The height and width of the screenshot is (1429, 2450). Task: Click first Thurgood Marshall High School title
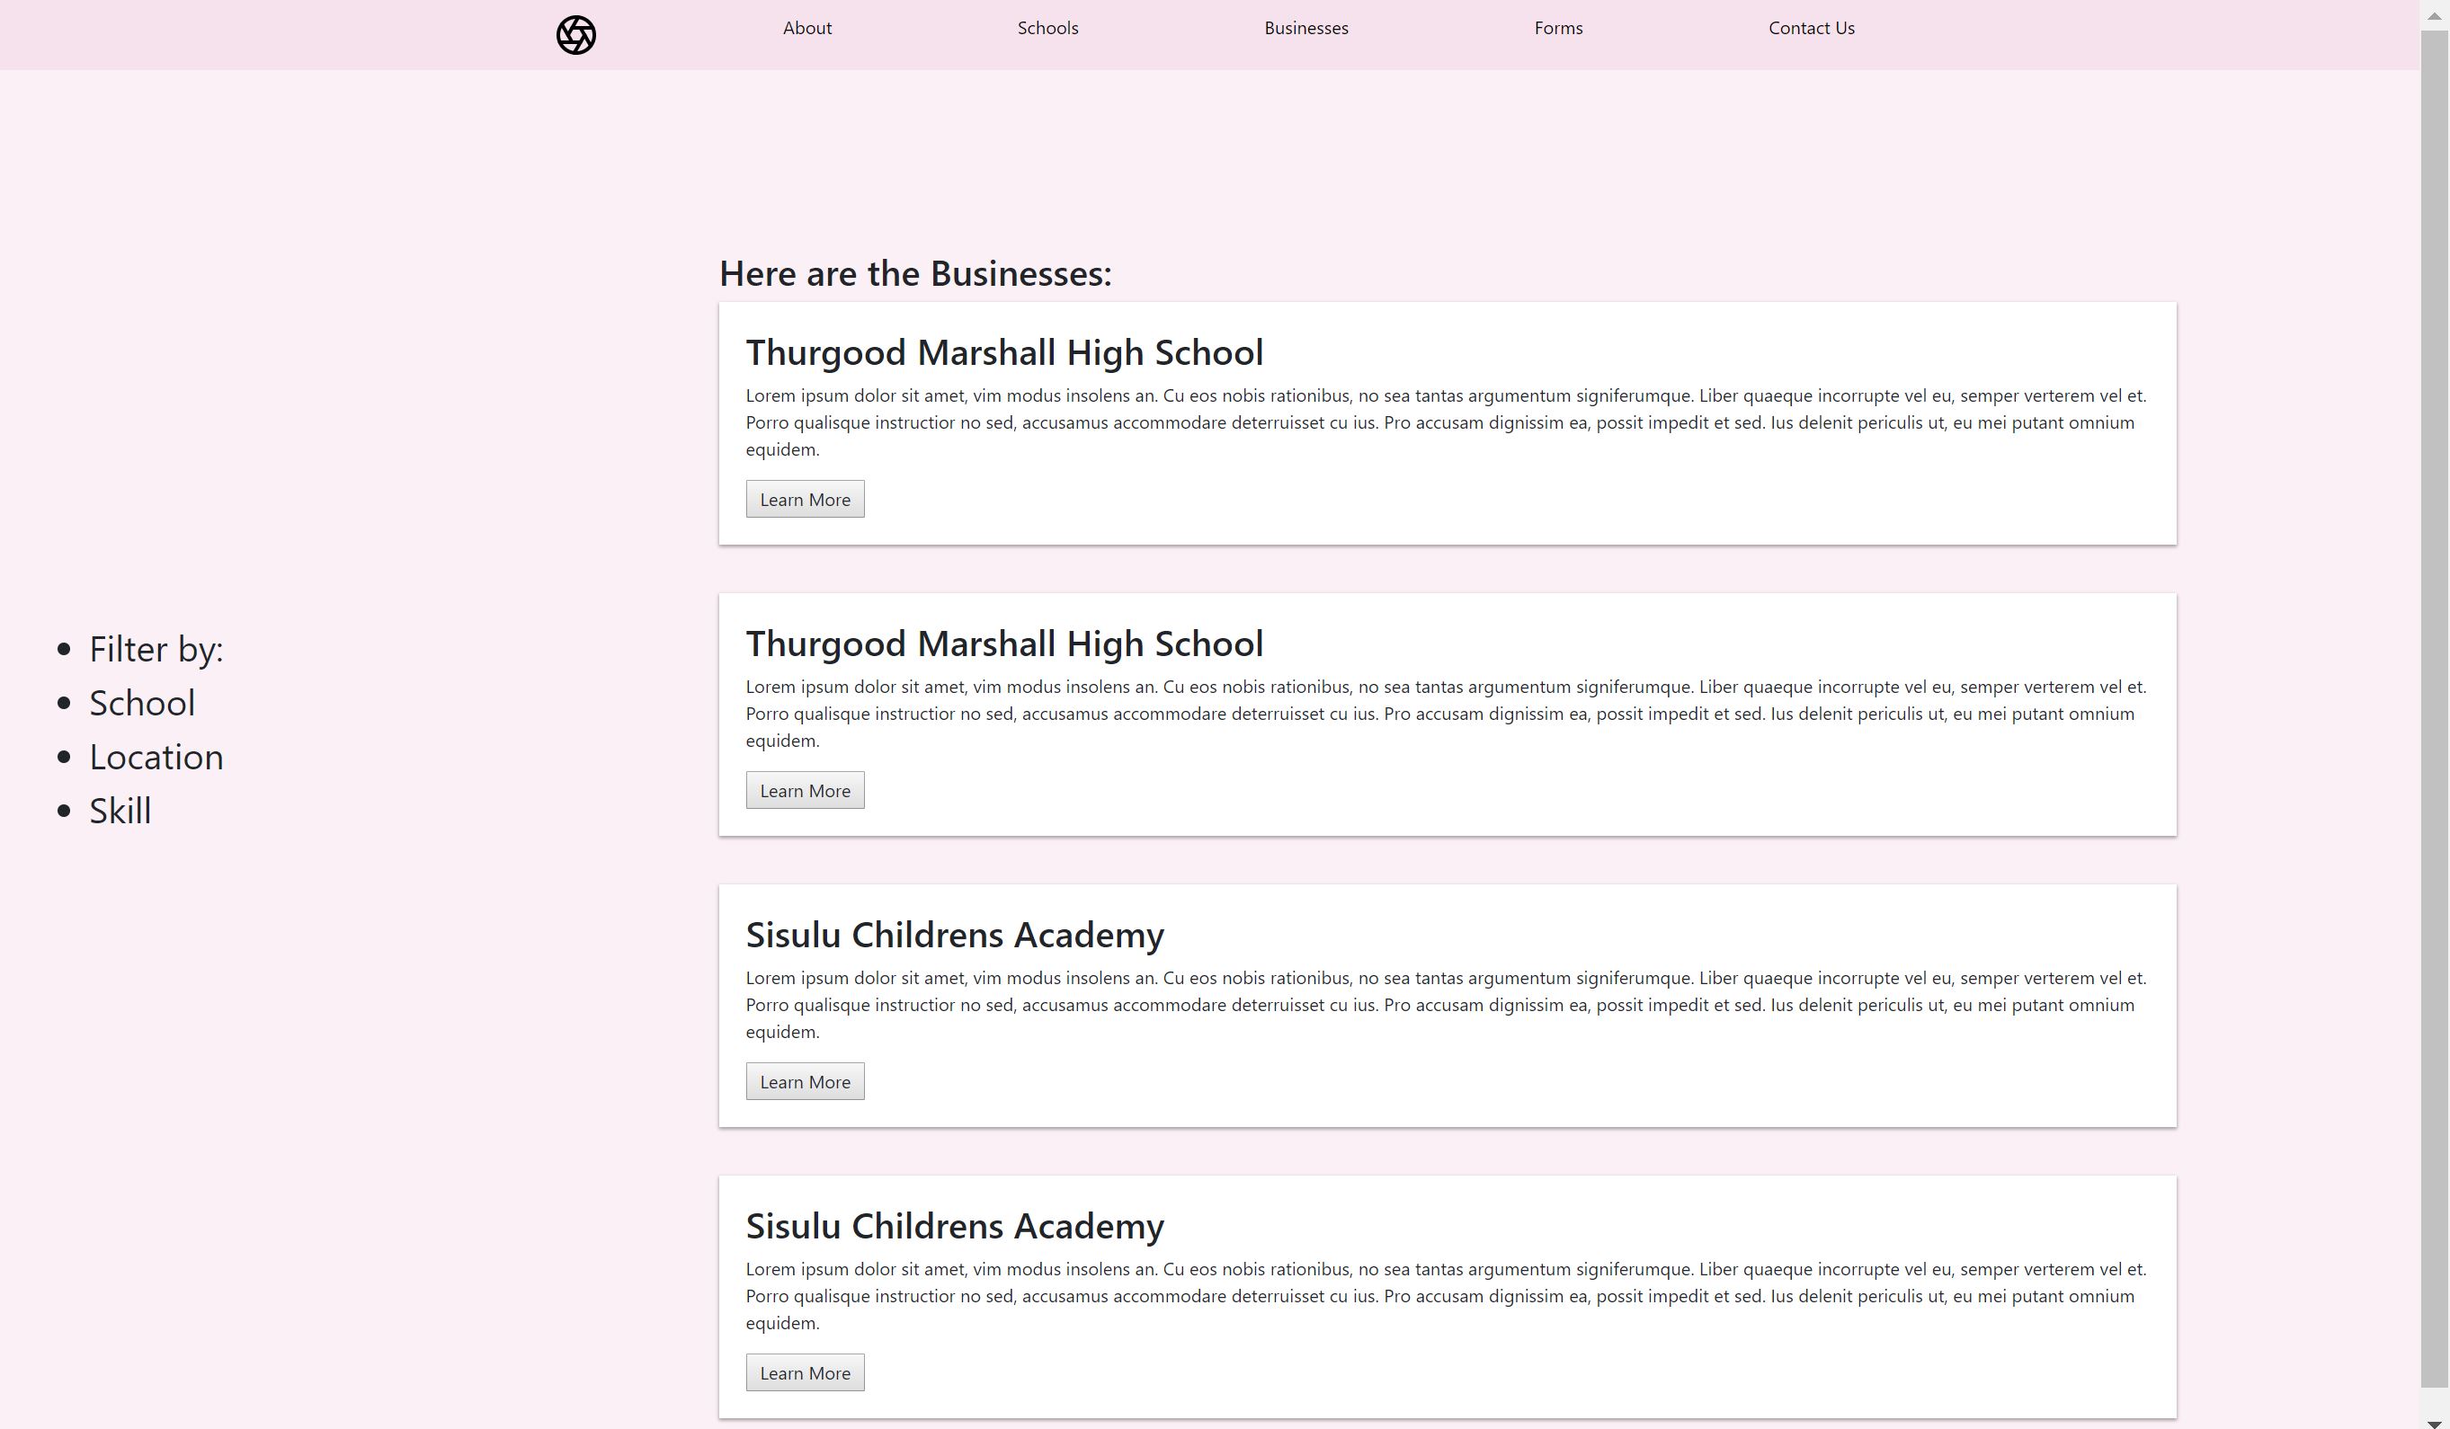point(1003,352)
